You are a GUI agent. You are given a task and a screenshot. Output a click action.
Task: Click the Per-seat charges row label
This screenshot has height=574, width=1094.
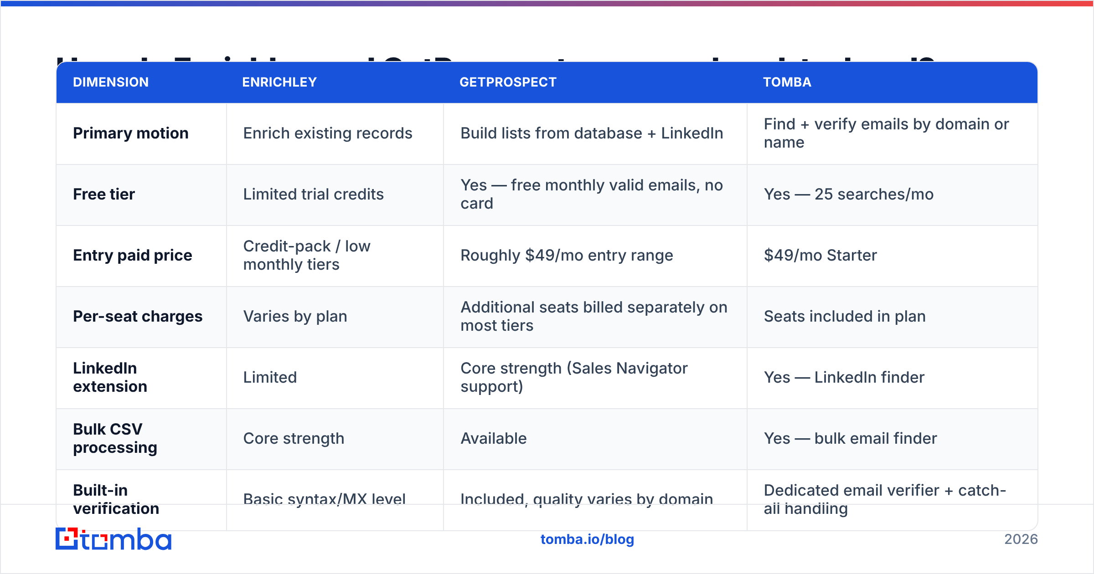(138, 316)
